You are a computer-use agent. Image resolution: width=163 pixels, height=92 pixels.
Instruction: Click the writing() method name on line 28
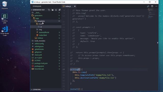75,69
